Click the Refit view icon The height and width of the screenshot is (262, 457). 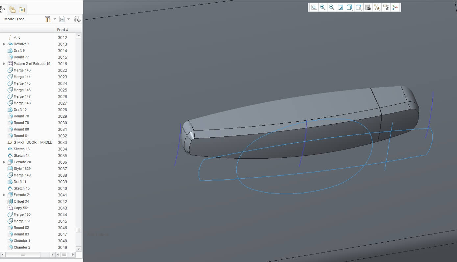click(x=314, y=7)
